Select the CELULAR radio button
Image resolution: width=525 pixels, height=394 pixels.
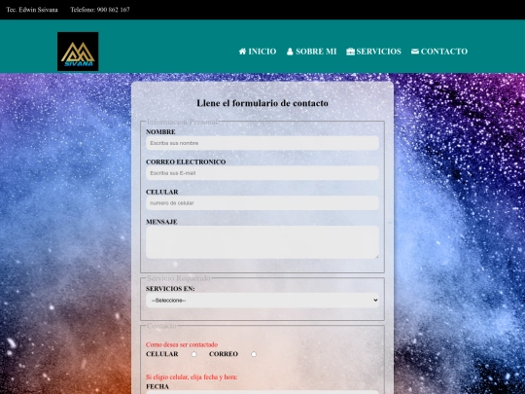[193, 354]
